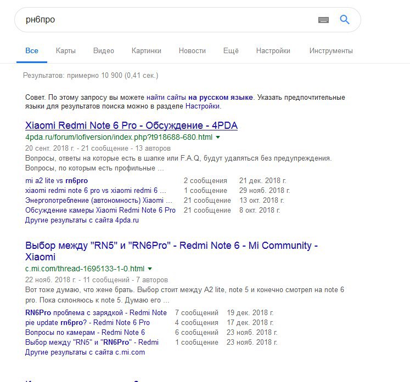This screenshot has width=410, height=382.
Task: Expand the dropdown arrow beside the 4pda.ru URL
Action: (x=218, y=137)
